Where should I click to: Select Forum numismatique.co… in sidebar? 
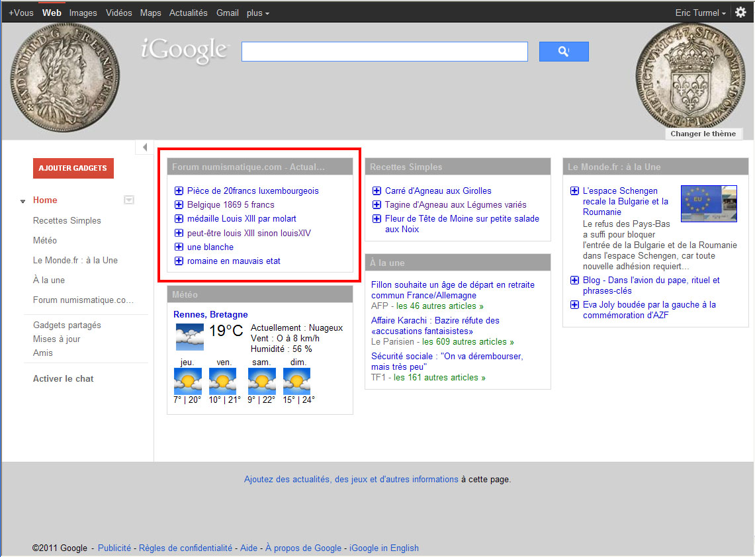click(x=83, y=300)
